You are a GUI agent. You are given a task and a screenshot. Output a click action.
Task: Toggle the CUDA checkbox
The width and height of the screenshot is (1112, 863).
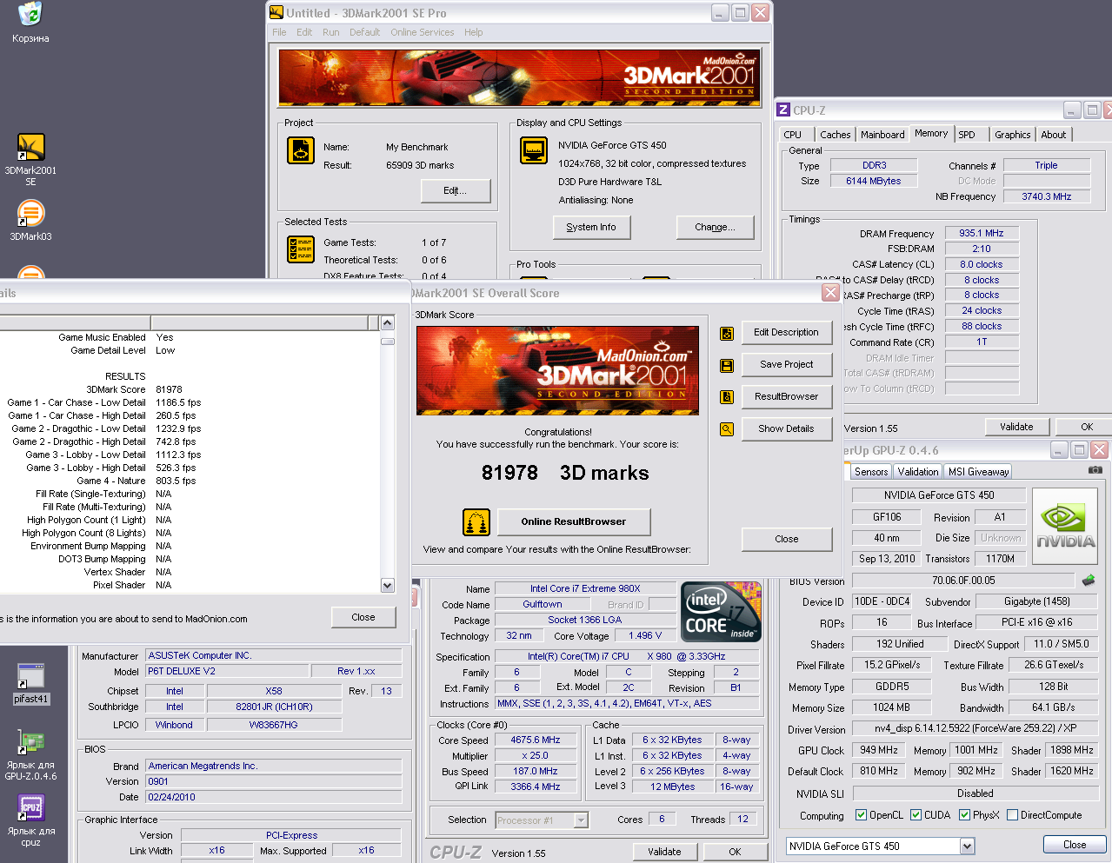[916, 815]
